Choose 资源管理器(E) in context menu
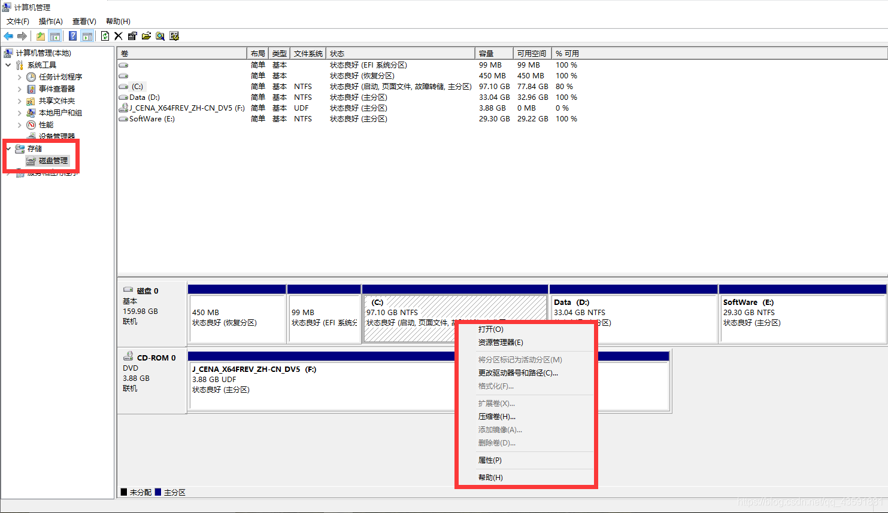Image resolution: width=888 pixels, height=513 pixels. pyautogui.click(x=501, y=343)
